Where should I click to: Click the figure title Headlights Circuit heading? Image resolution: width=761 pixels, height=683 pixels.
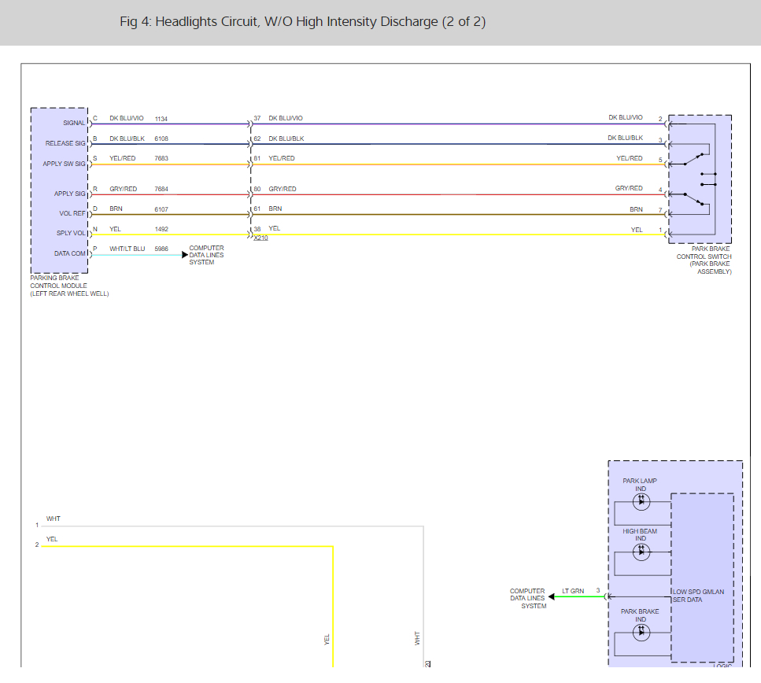click(x=302, y=22)
